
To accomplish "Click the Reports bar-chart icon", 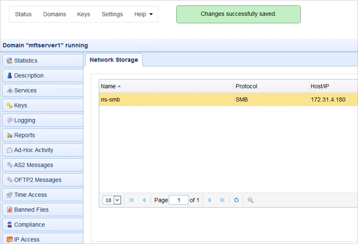I will (9, 135).
